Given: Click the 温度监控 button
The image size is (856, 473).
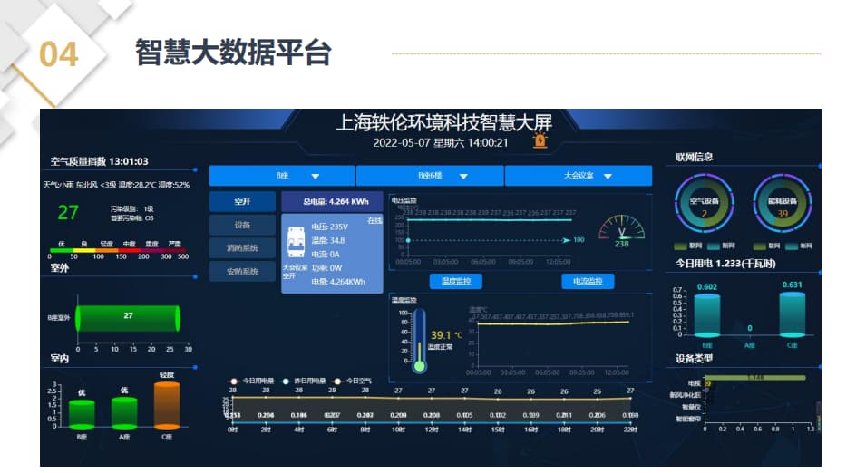Looking at the screenshot, I should [x=456, y=281].
